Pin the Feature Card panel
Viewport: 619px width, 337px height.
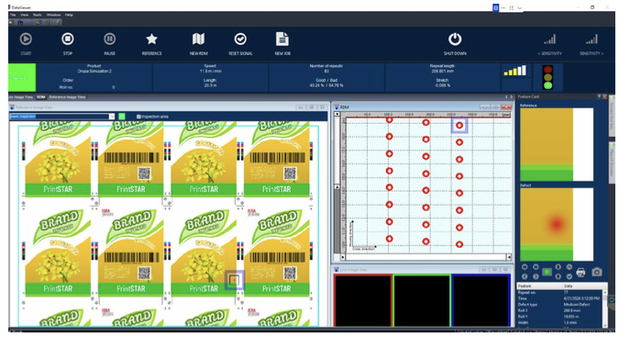click(599, 96)
